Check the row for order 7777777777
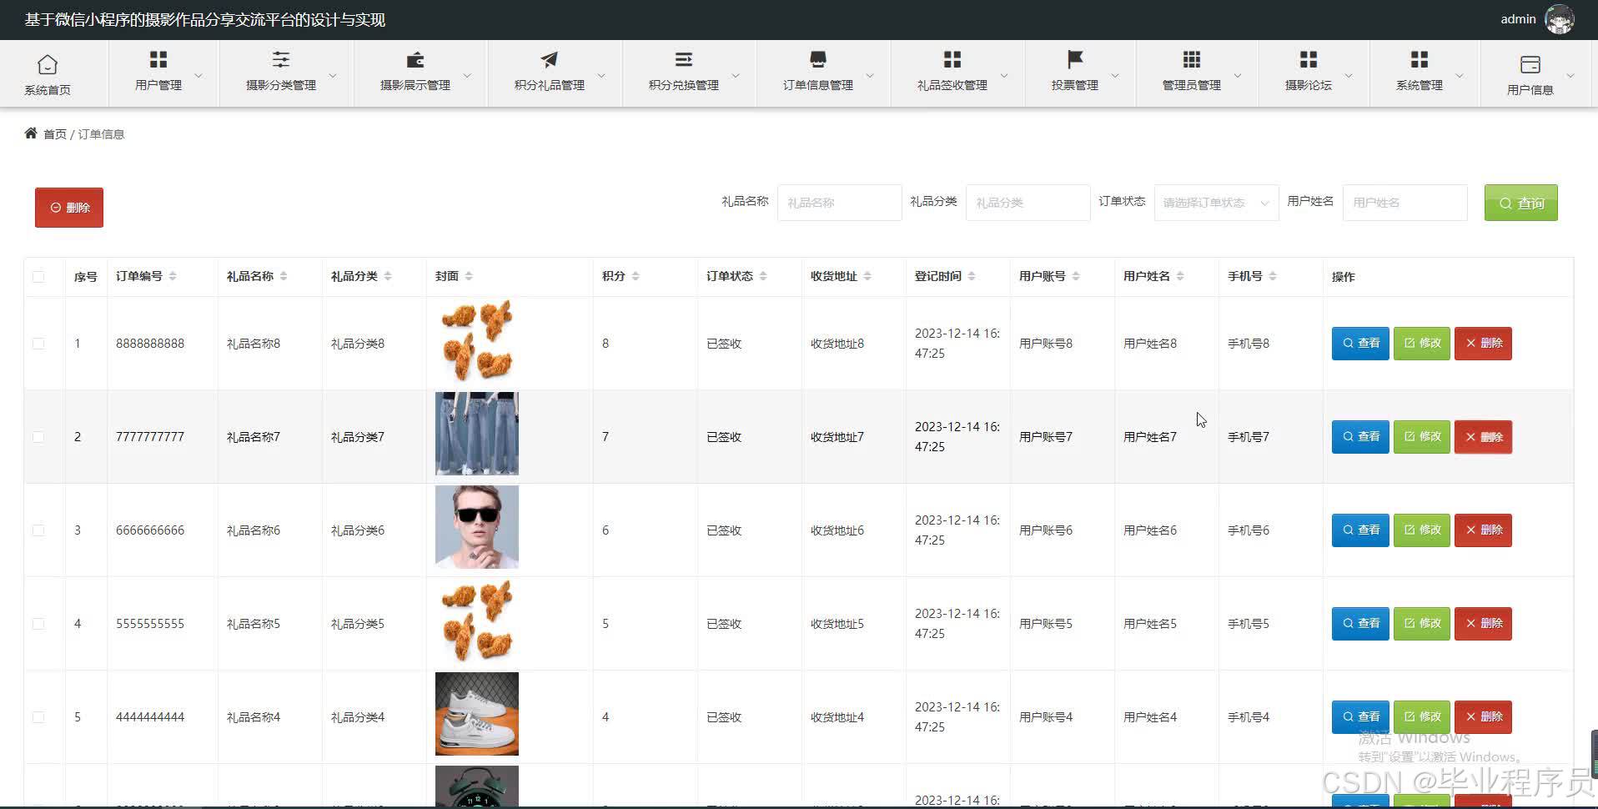The height and width of the screenshot is (809, 1598). (38, 437)
